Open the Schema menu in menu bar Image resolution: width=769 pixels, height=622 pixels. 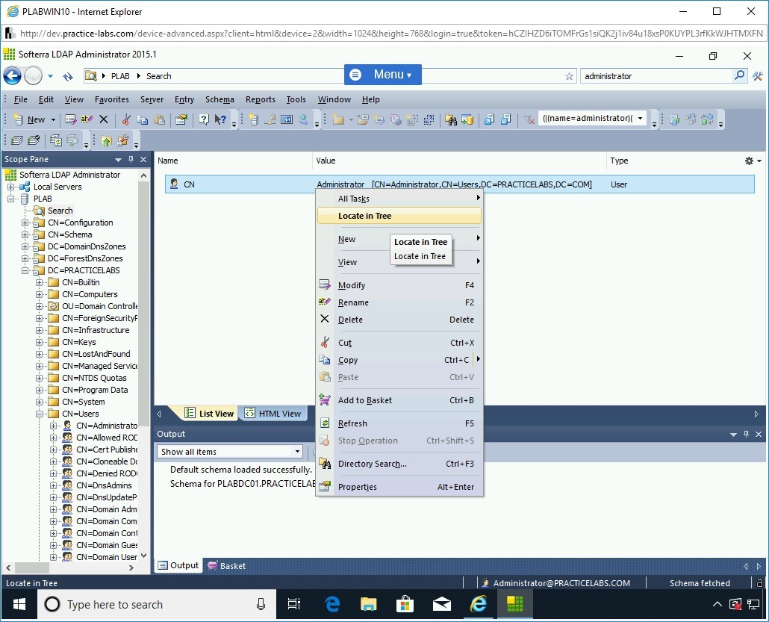pos(220,99)
